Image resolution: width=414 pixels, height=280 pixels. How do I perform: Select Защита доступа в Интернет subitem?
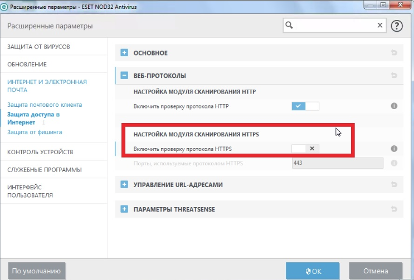(x=33, y=119)
